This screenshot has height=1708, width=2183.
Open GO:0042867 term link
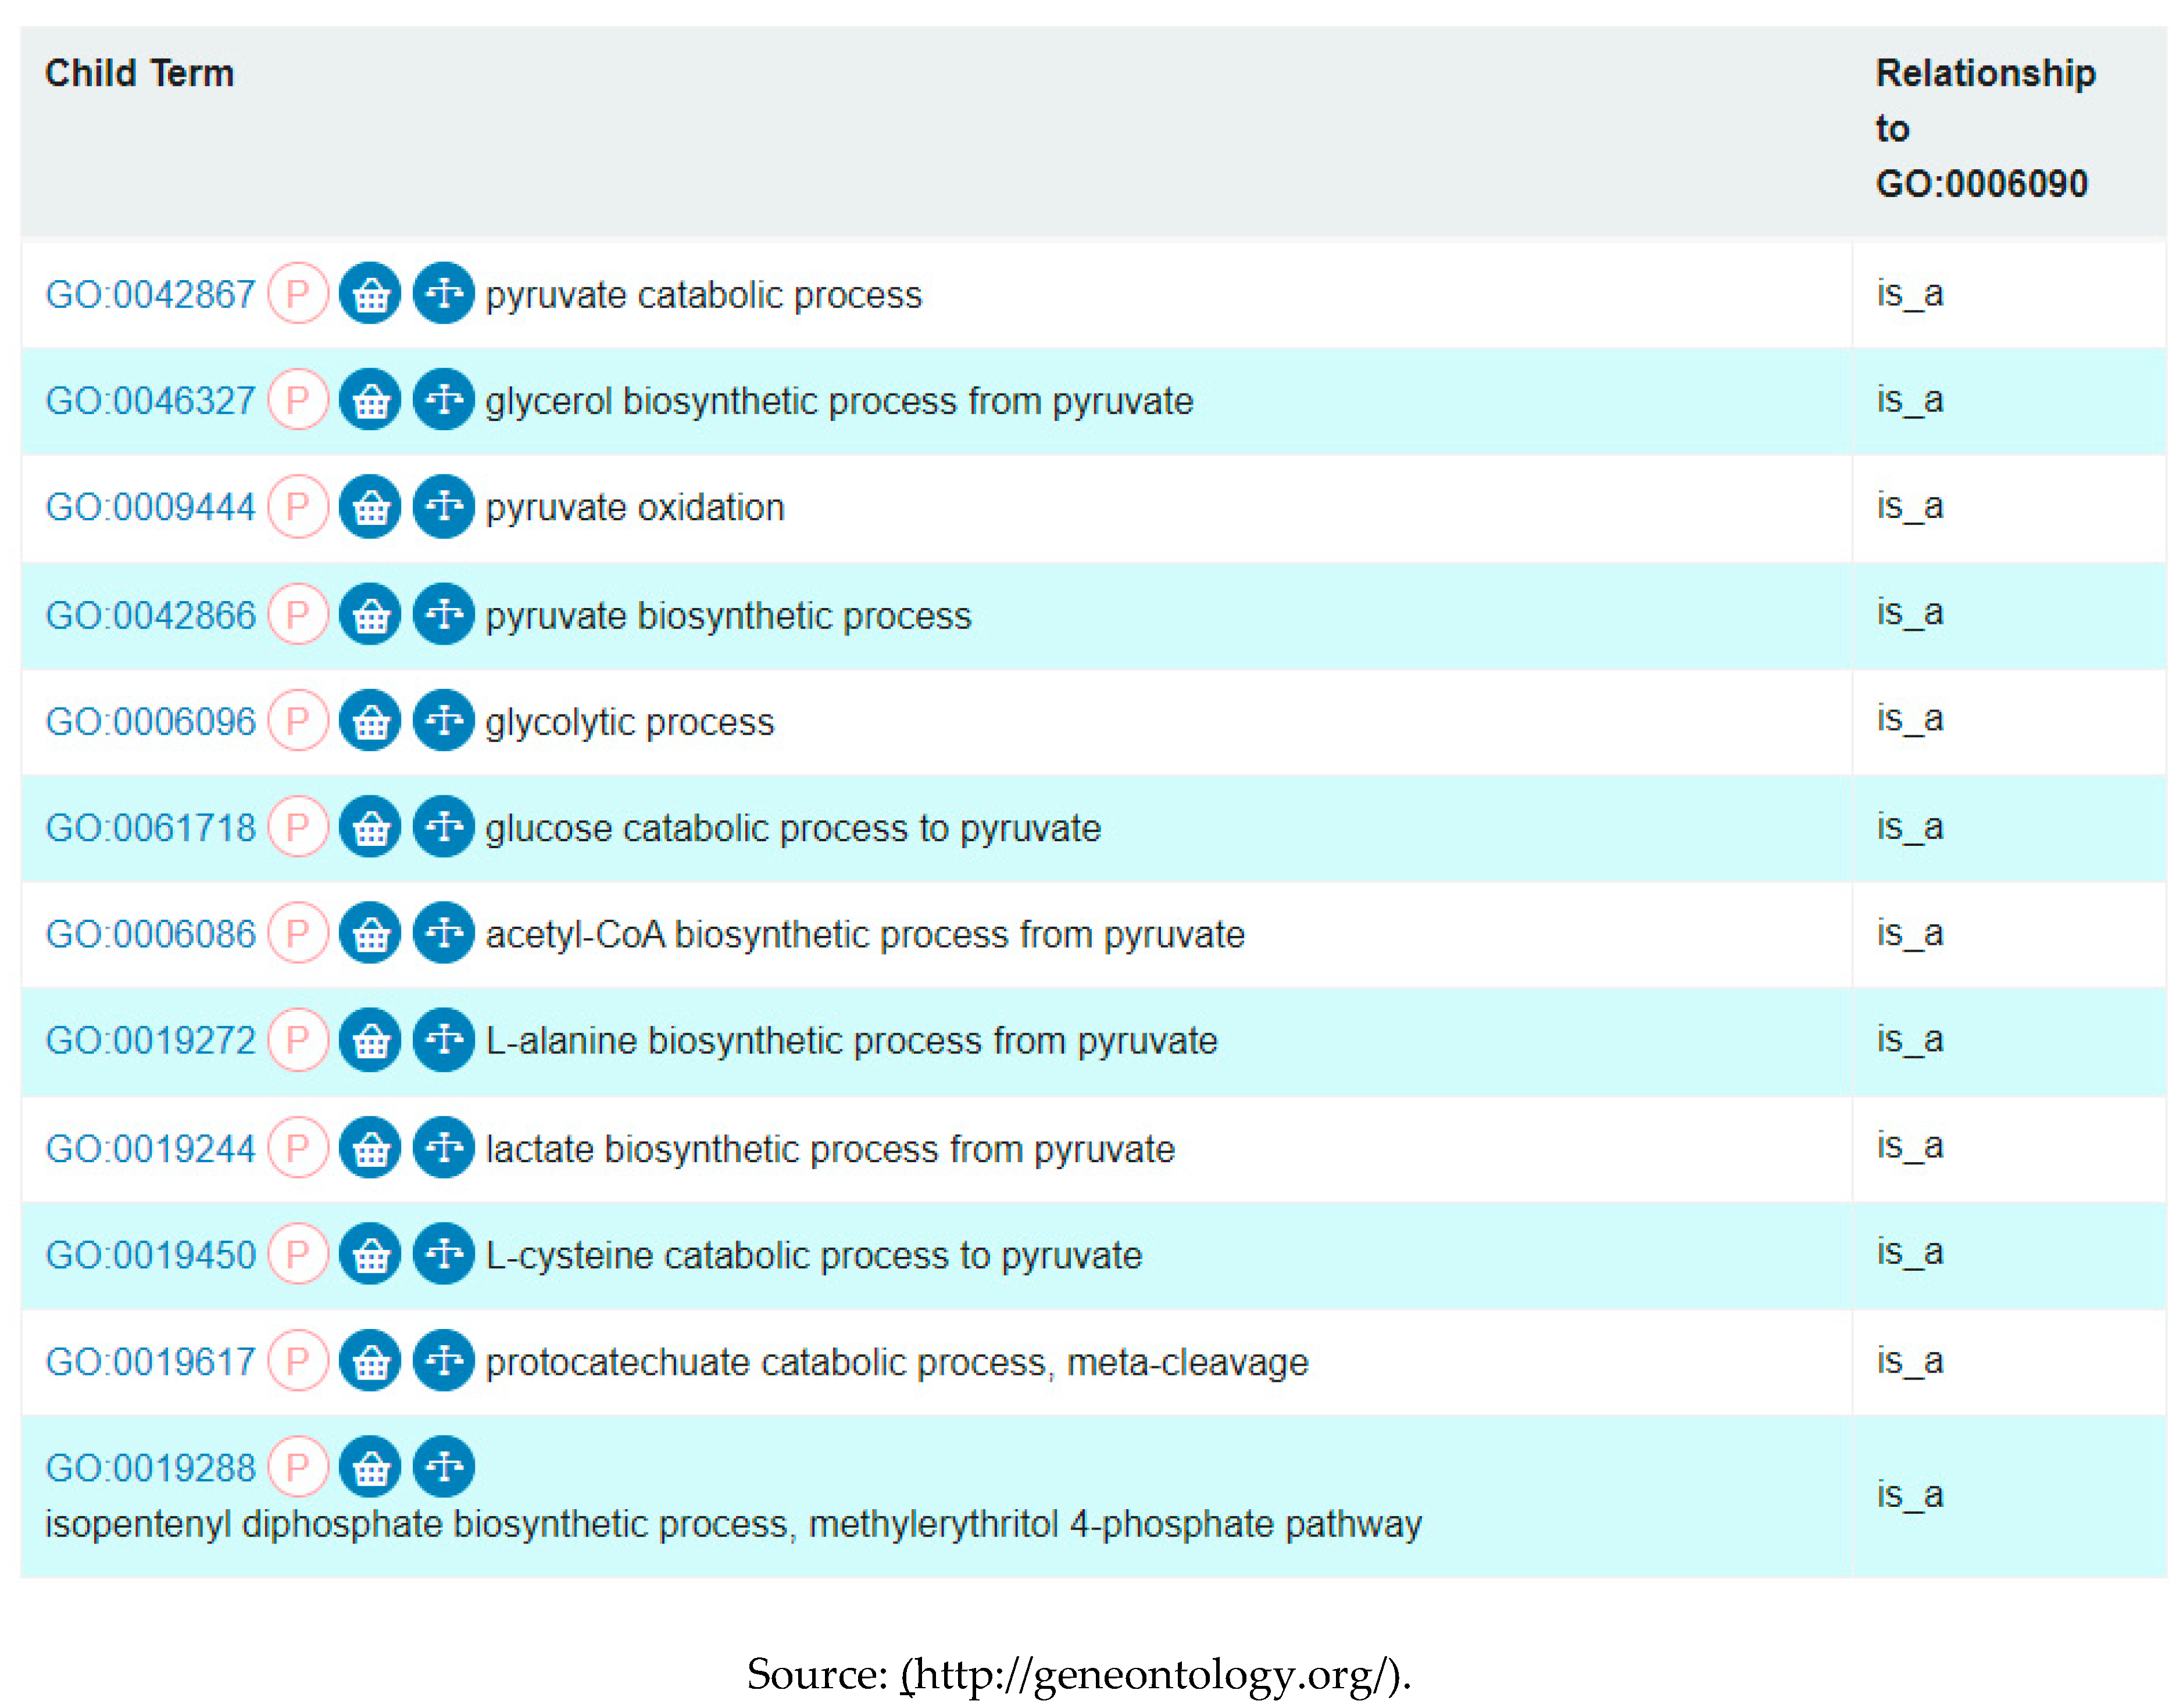coord(151,295)
